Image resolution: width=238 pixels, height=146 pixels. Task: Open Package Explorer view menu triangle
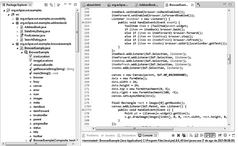(65, 4)
